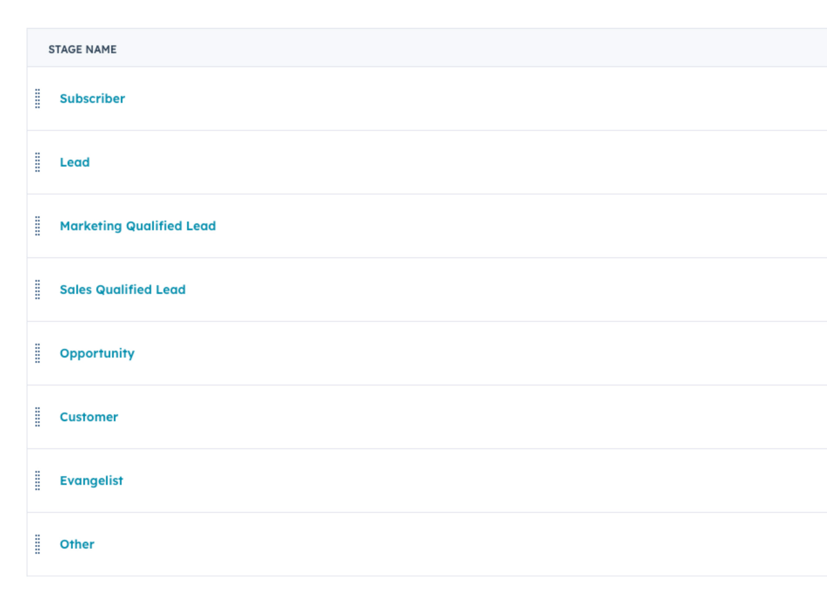Click the drag handle beside Customer

(37, 417)
